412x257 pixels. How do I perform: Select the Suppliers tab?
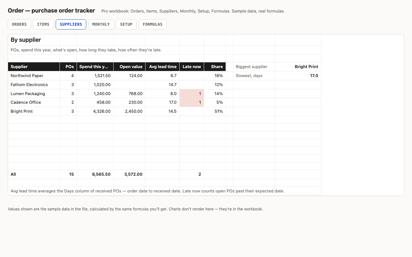71,24
